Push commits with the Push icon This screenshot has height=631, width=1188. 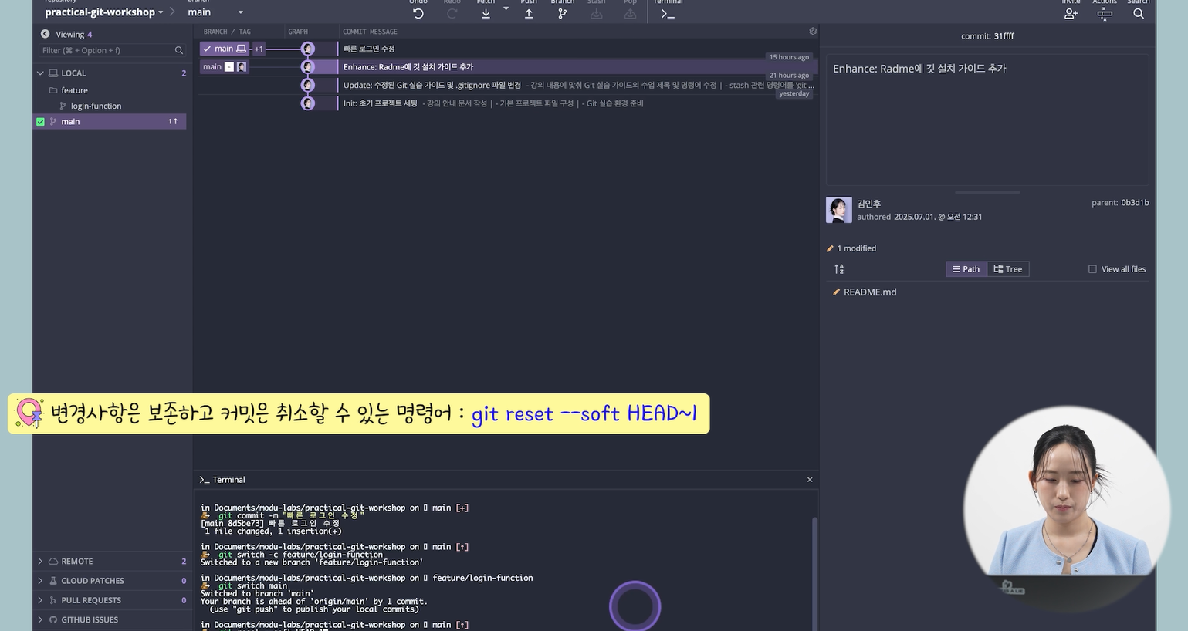[529, 13]
